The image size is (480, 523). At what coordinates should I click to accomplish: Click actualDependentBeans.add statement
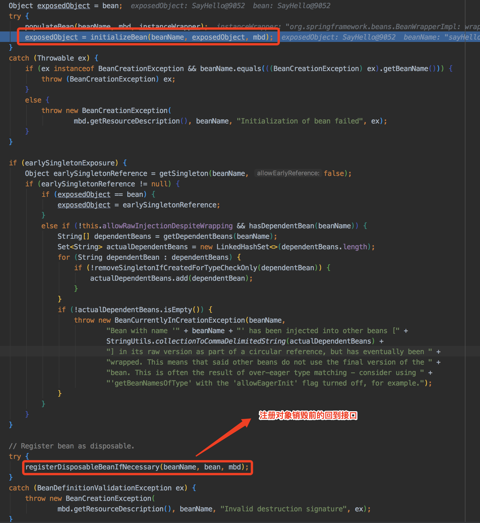click(171, 278)
